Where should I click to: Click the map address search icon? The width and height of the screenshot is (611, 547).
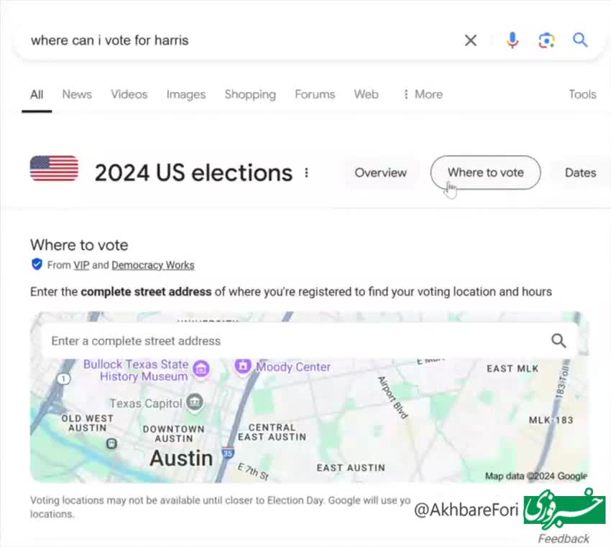[559, 341]
